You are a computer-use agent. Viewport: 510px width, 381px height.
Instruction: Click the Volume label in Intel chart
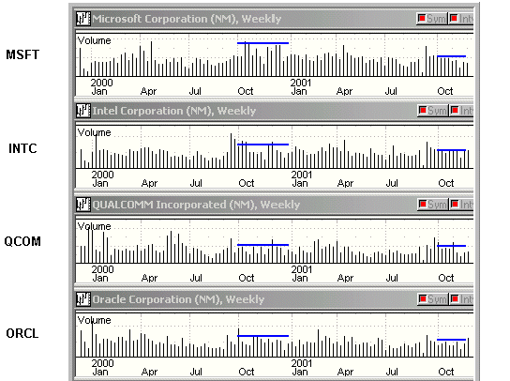click(x=94, y=132)
